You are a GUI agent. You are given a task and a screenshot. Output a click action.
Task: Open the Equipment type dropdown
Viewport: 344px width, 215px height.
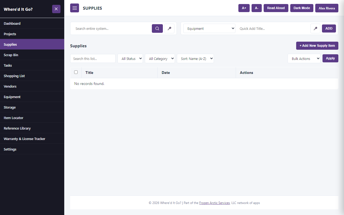tap(209, 28)
